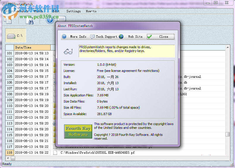Minimize the FRSSystemWatch window

208,3
